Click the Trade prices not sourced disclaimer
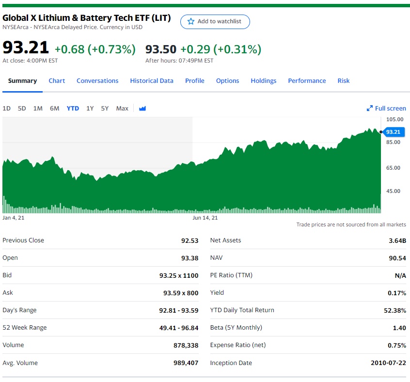Screen dimensions: 410x382 [351, 224]
